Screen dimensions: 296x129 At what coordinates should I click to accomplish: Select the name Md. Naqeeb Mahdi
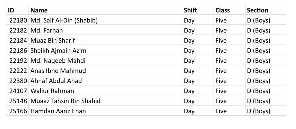[58, 60]
